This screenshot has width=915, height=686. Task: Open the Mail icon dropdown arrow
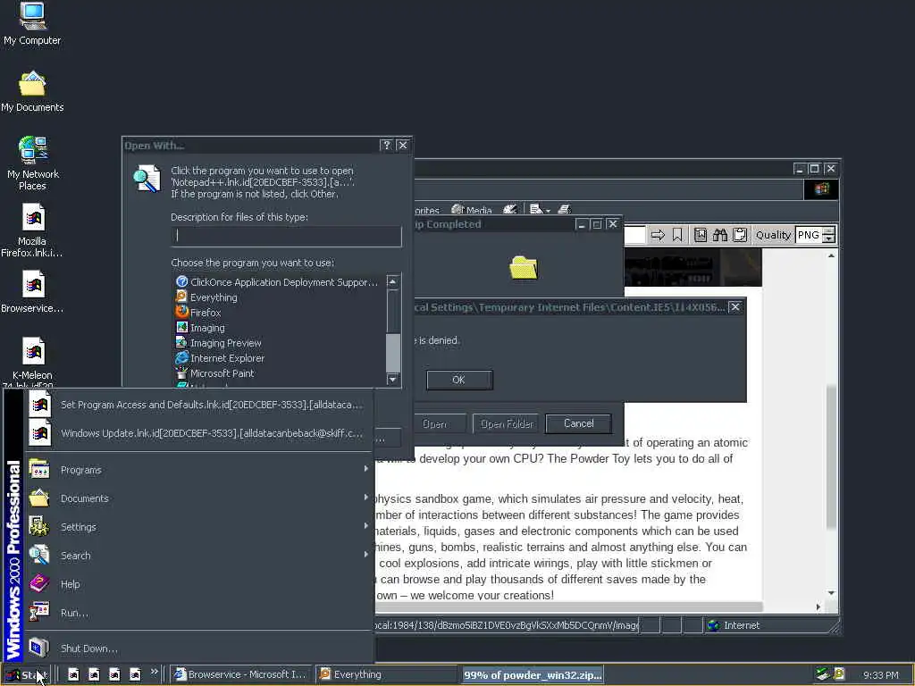[x=548, y=211]
